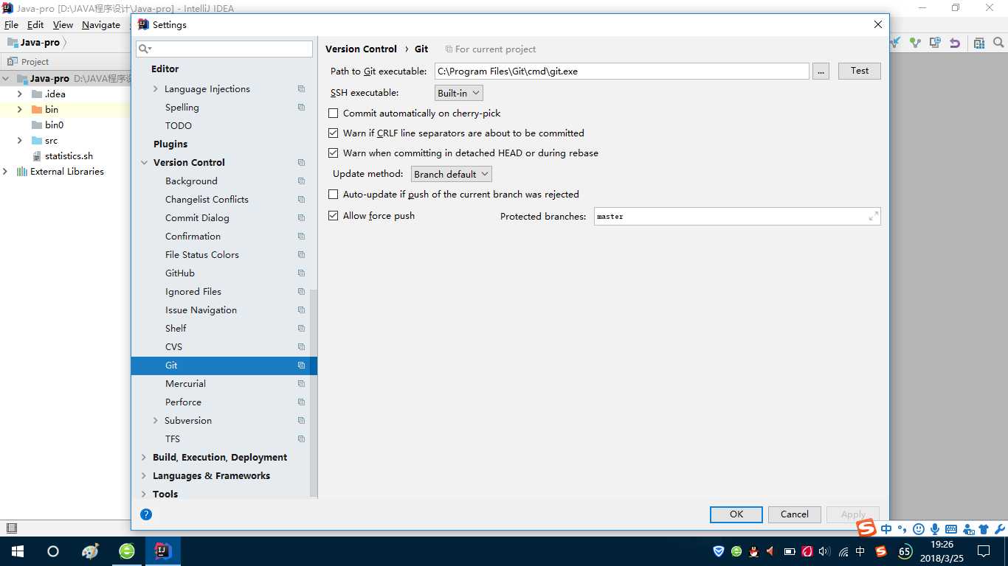Uncheck Warn if CRLF line separators checkbox
Viewport: 1008px width, 566px height.
click(x=334, y=133)
